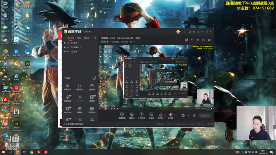Click the webcam thumbnail in the preview
Viewport: 276px width, 155px height.
coord(205,96)
